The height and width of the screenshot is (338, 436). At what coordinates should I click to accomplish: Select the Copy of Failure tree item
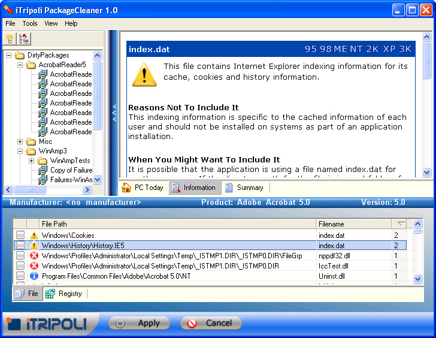click(x=71, y=170)
